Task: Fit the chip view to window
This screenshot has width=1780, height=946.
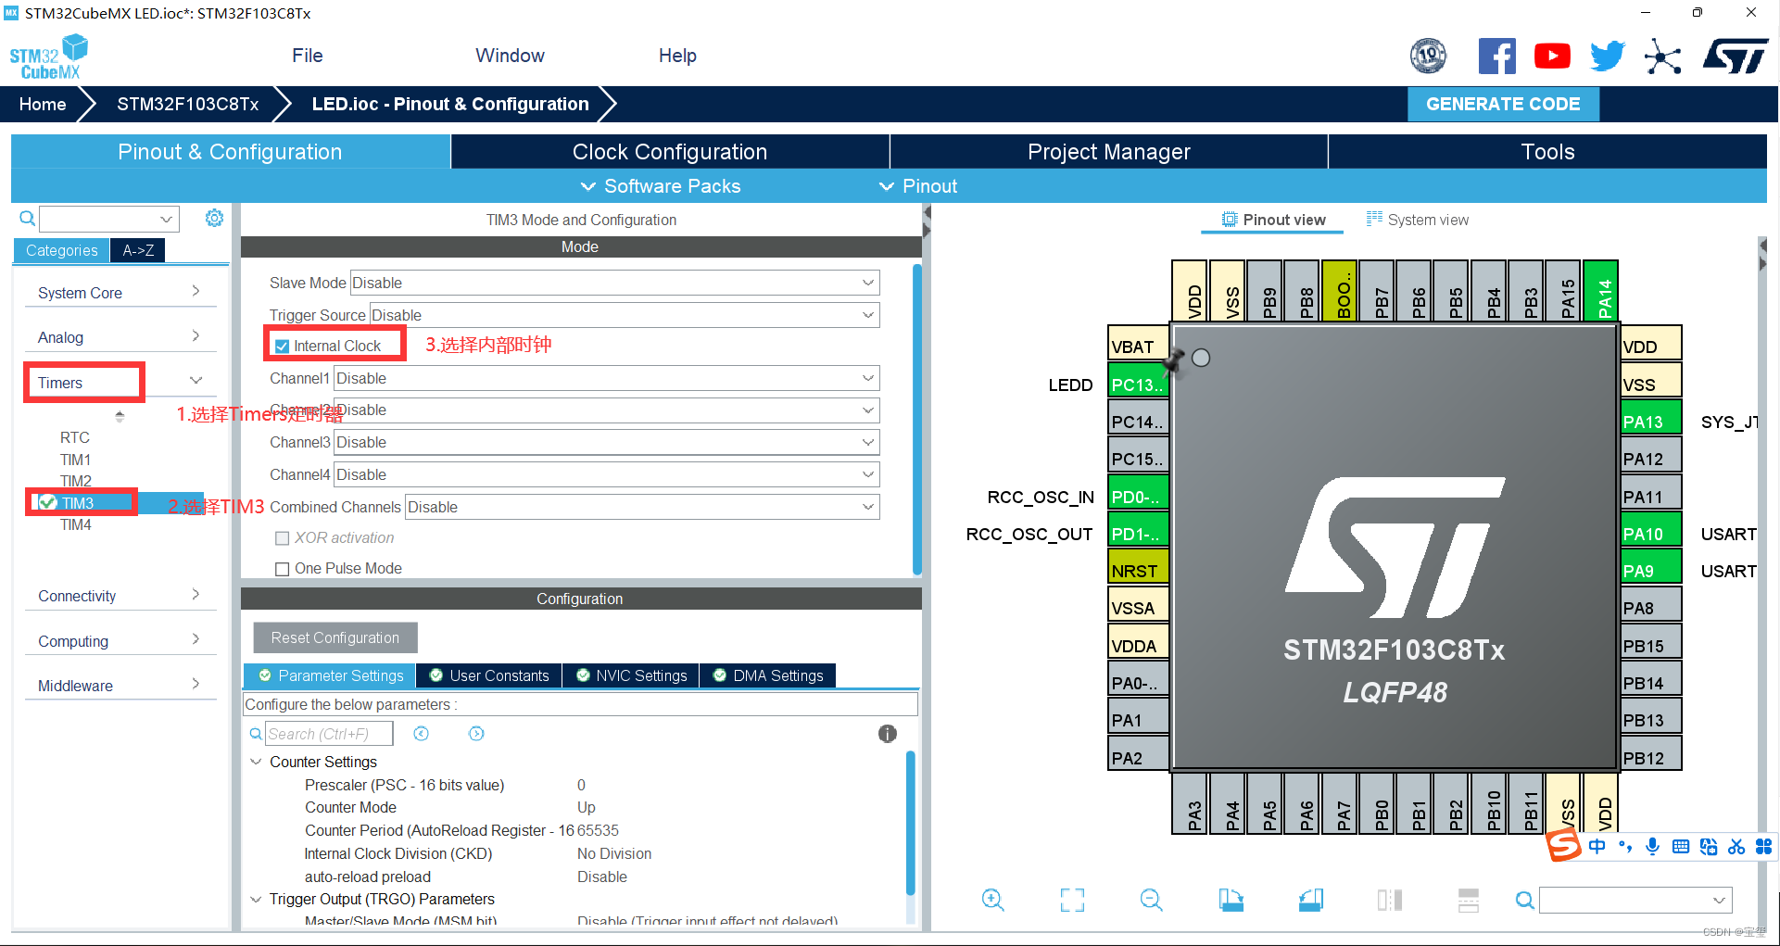Action: [1072, 900]
